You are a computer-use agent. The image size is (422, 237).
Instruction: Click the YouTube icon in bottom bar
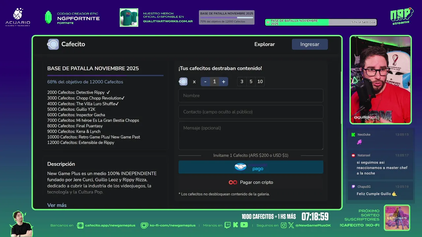(x=244, y=225)
